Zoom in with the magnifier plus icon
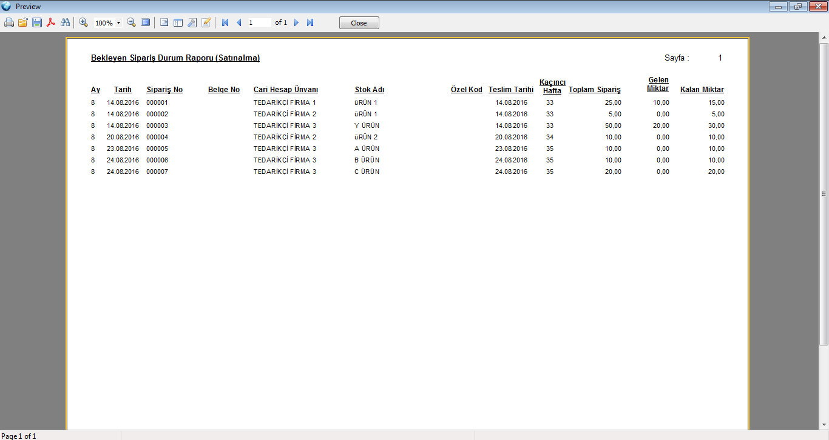This screenshot has height=440, width=829. [84, 22]
